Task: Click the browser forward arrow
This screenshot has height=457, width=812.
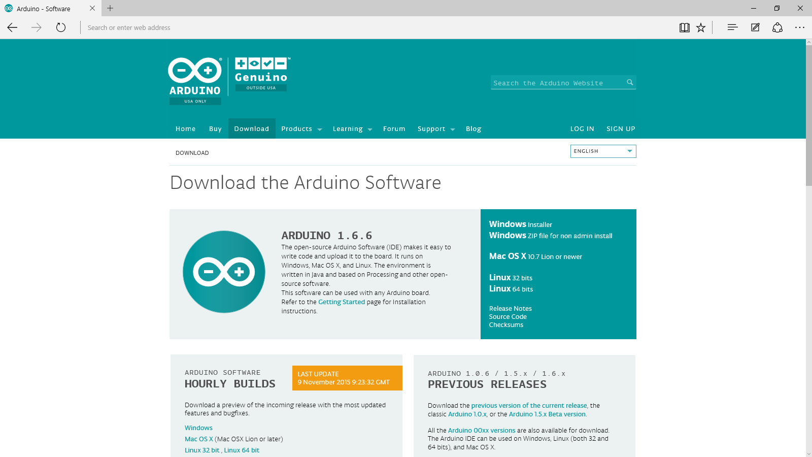Action: pyautogui.click(x=37, y=27)
